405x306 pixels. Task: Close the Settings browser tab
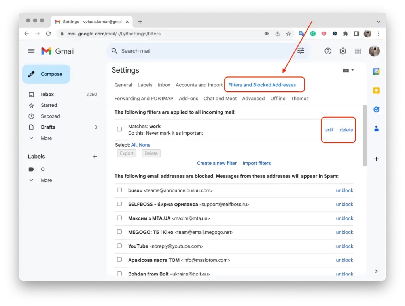127,22
